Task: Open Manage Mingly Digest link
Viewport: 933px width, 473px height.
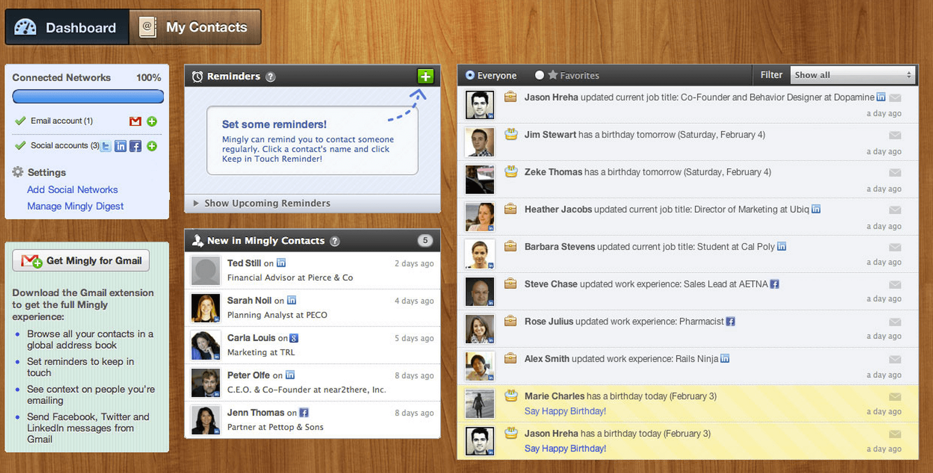Action: pyautogui.click(x=75, y=206)
